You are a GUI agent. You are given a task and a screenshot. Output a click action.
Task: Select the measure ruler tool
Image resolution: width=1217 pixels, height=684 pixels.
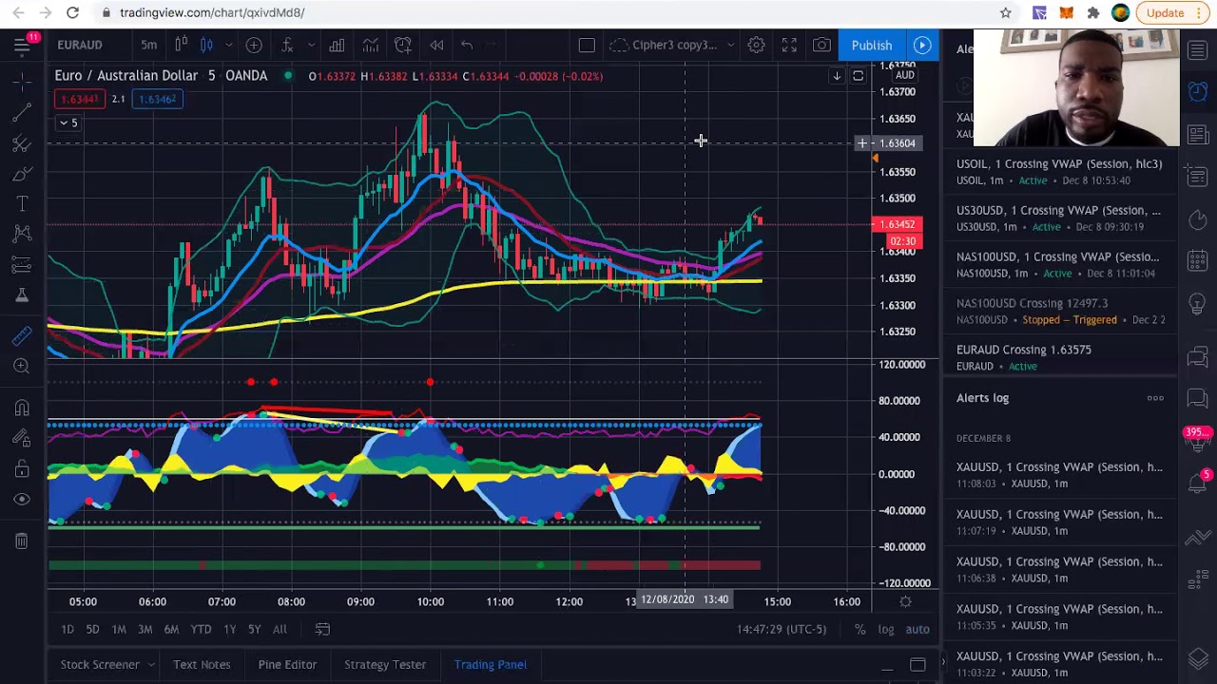[x=21, y=335]
